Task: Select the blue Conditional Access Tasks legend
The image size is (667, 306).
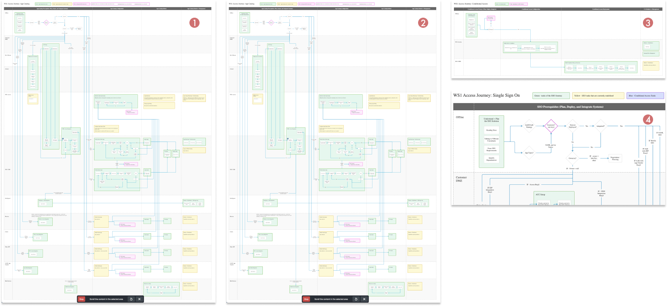Action: click(645, 96)
